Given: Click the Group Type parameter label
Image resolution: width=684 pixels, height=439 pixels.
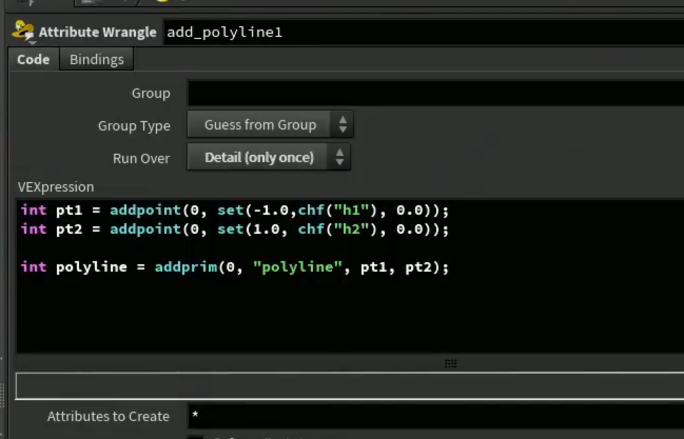Looking at the screenshot, I should [134, 126].
